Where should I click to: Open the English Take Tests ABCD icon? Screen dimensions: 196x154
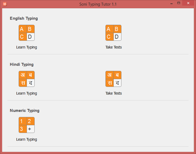point(113,33)
